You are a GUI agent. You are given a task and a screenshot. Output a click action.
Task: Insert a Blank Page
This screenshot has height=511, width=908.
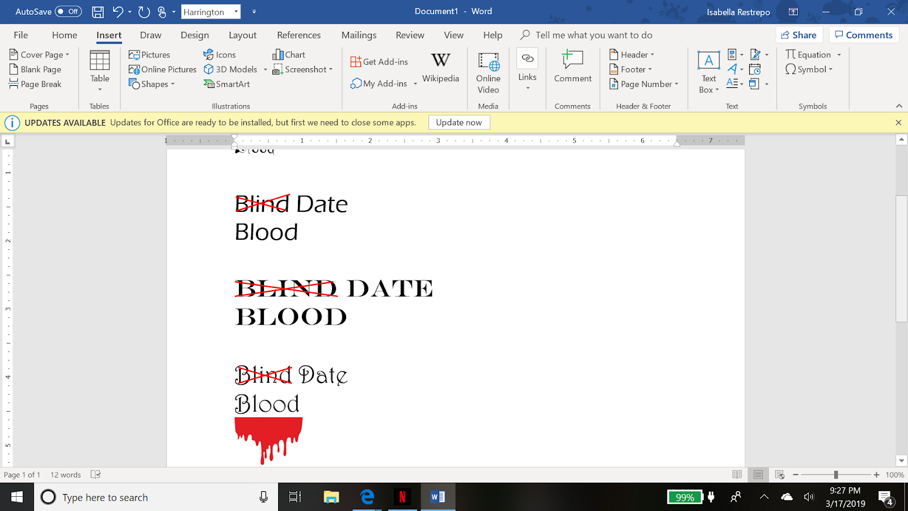pos(35,69)
